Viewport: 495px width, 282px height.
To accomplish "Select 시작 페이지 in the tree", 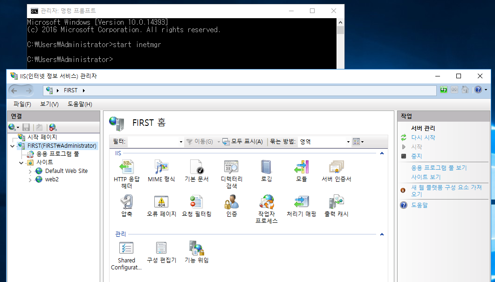I will 42,137.
